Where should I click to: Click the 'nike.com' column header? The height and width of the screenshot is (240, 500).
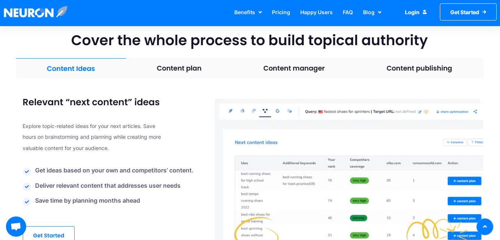(x=394, y=163)
